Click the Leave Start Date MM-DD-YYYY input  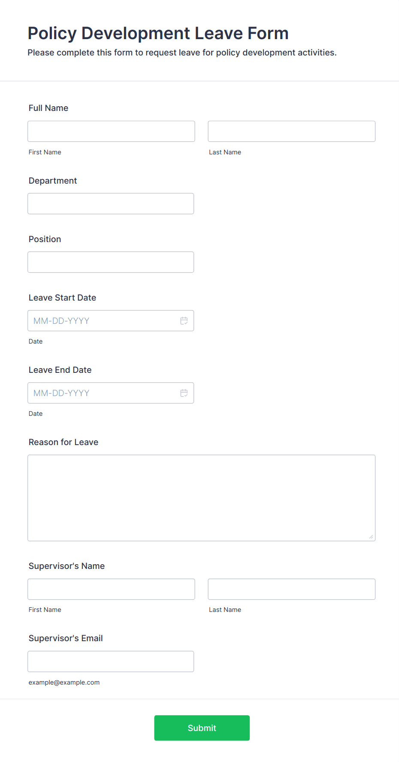[x=103, y=321]
